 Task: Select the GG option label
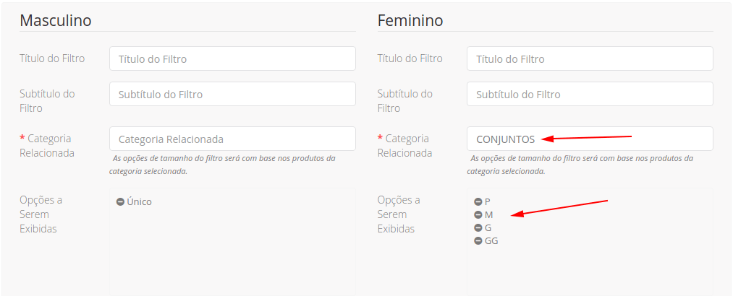pyautogui.click(x=491, y=241)
